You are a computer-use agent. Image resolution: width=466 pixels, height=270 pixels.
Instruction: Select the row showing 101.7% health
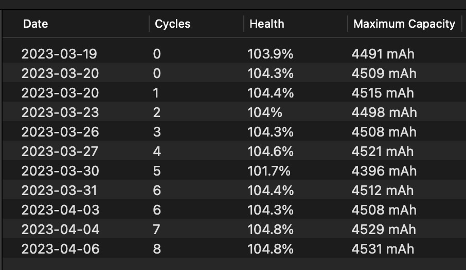tap(234, 171)
